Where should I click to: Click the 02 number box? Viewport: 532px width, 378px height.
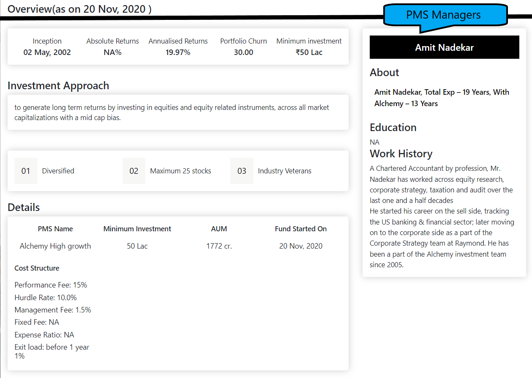pyautogui.click(x=134, y=171)
